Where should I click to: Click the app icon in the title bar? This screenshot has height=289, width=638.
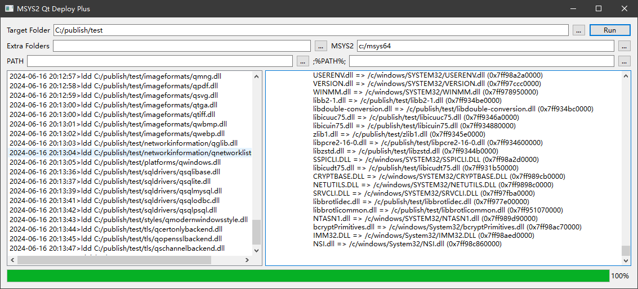(x=9, y=8)
